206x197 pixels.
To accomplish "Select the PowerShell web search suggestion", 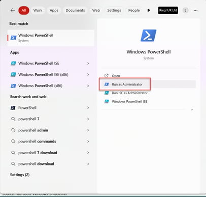I will [x=51, y=108].
